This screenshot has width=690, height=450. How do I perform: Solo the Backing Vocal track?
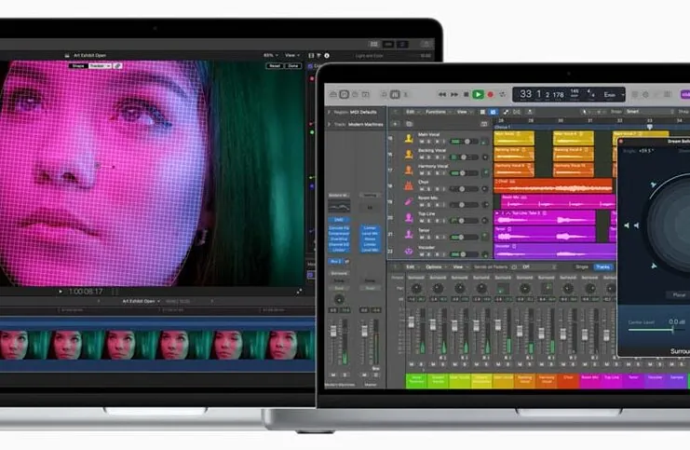click(x=429, y=157)
